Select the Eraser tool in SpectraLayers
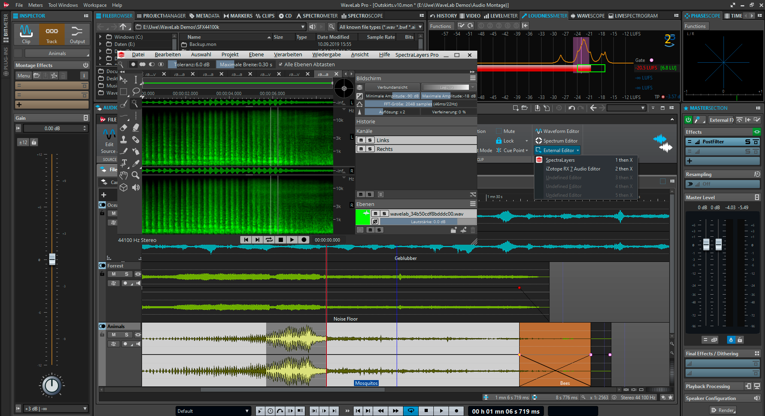Image resolution: width=765 pixels, height=416 pixels. 124,128
